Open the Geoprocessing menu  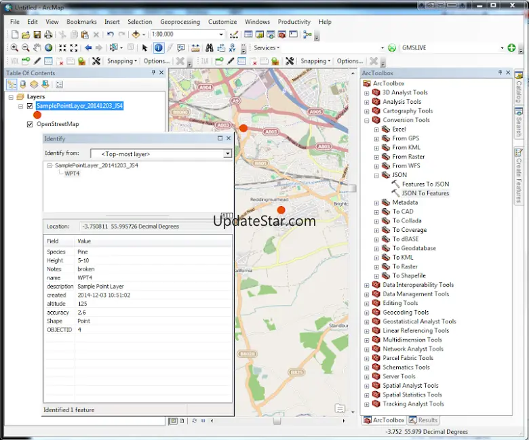pyautogui.click(x=180, y=22)
